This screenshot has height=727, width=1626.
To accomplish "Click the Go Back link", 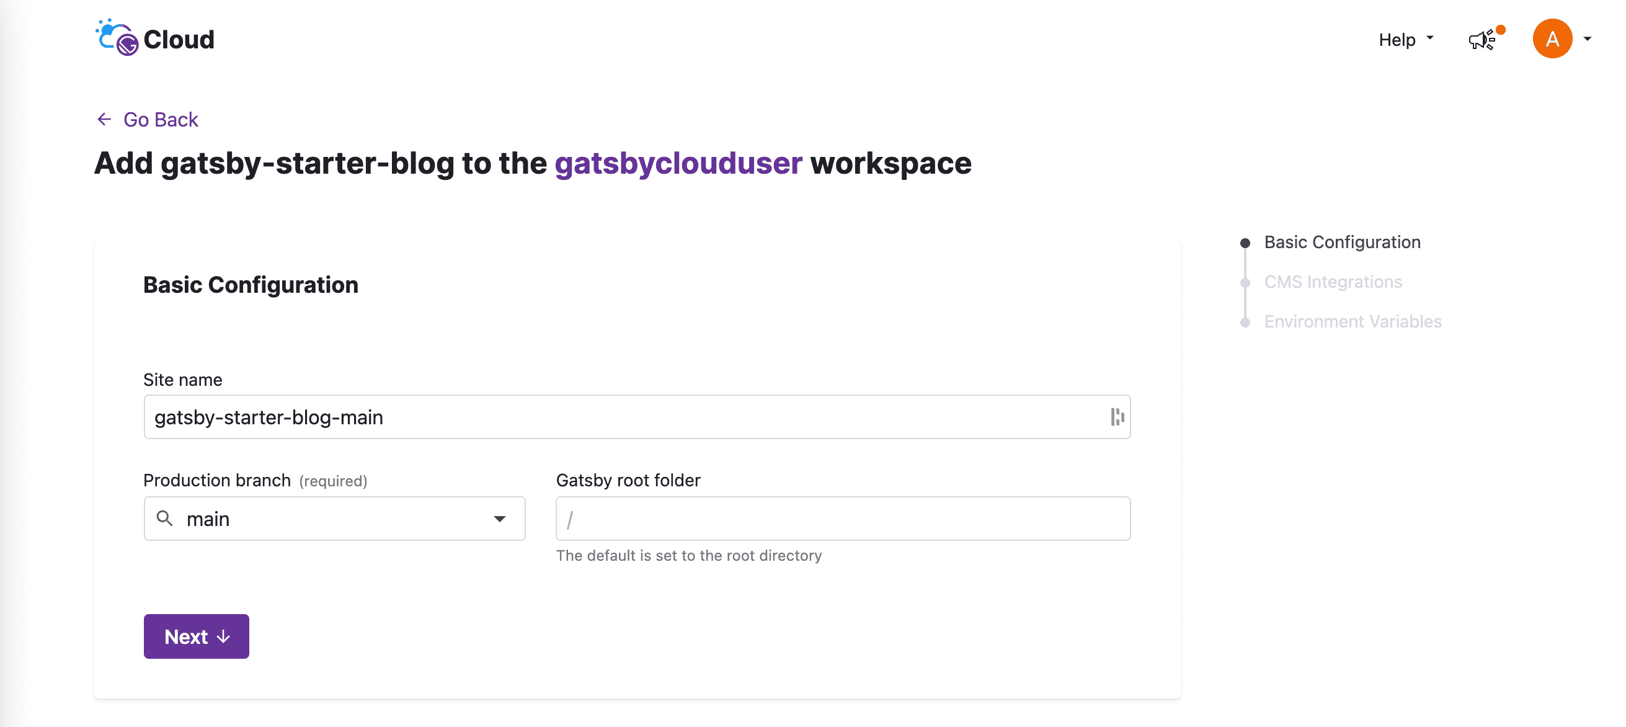I will pos(161,119).
